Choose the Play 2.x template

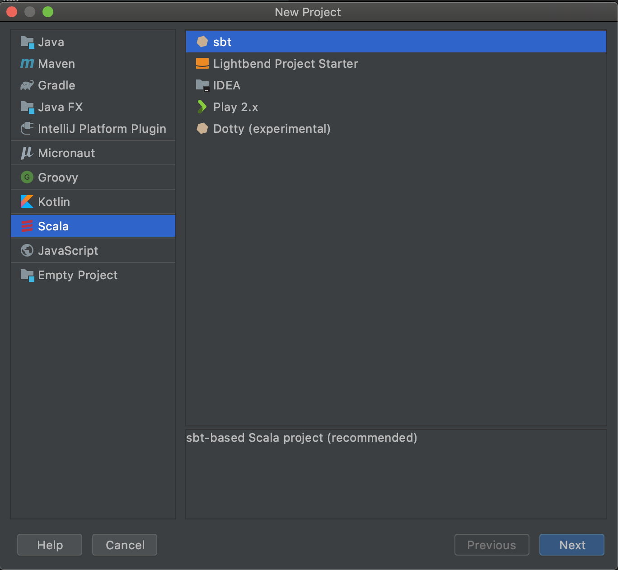coord(396,107)
